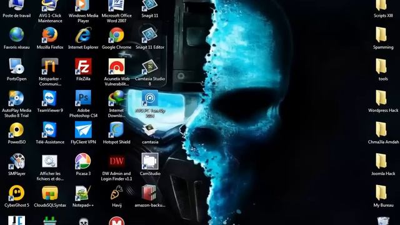Select the amazon-backup archive icon
This screenshot has width=400, height=225.
click(x=150, y=193)
